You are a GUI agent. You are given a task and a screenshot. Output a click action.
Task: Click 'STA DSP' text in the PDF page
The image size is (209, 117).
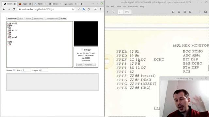coord(191,67)
